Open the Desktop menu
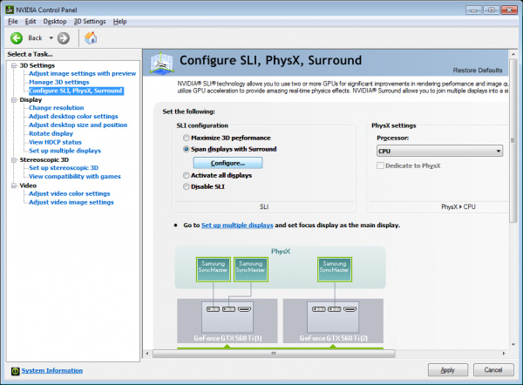The width and height of the screenshot is (523, 385). pos(55,22)
